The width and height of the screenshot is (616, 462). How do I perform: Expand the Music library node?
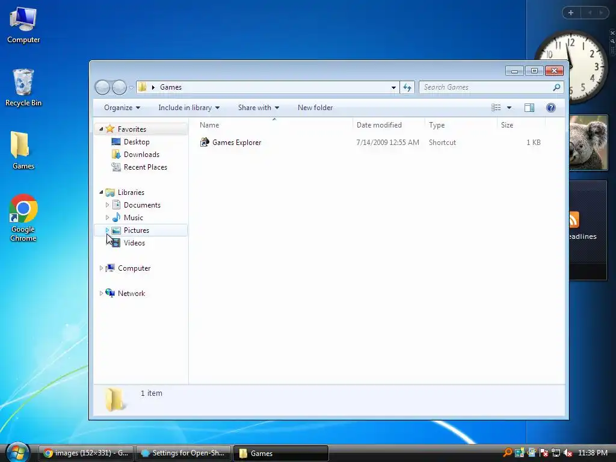(107, 217)
